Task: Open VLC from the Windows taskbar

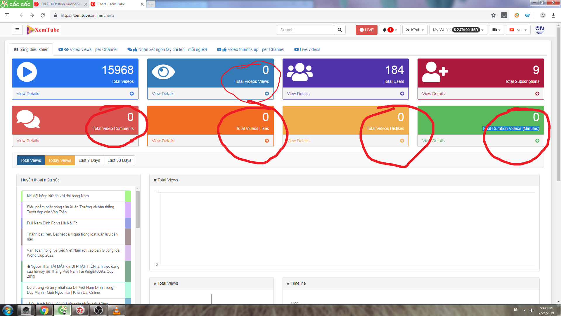Action: coord(117,310)
